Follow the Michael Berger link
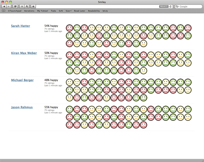This screenshot has height=162, width=204. 22,80
